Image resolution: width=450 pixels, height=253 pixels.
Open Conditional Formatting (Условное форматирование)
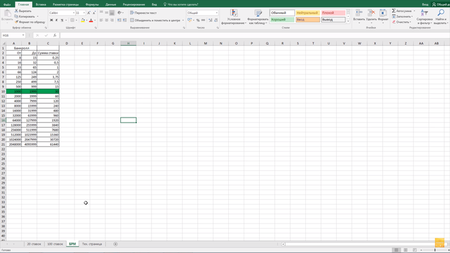point(234,17)
